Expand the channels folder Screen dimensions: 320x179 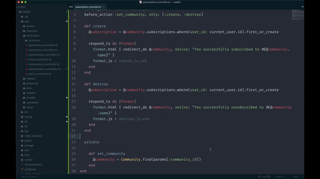click(24, 31)
